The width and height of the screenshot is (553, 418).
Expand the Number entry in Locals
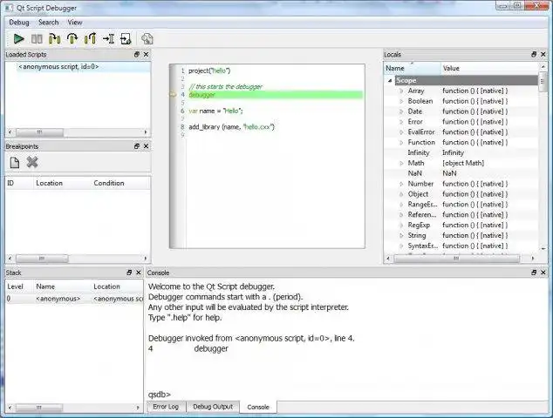coord(401,184)
